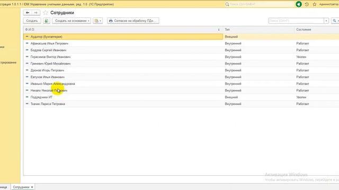The width and height of the screenshot is (339, 190).
Task: Go forward with the right arrow button
Action: click(x=36, y=13)
